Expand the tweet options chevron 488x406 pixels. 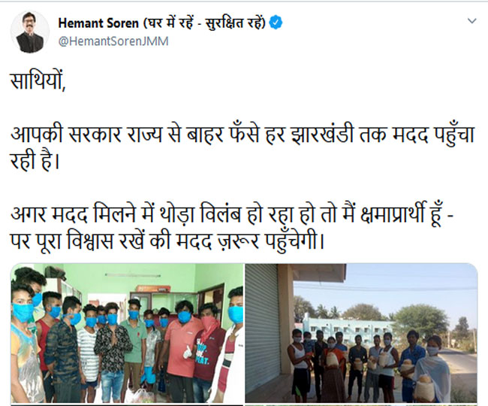(471, 21)
